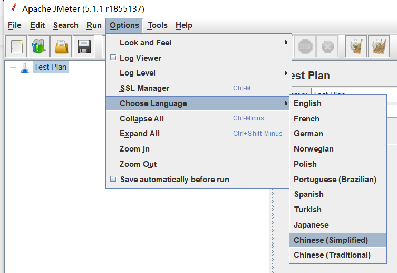Open the Run menu
The height and width of the screenshot is (273, 397).
(94, 25)
